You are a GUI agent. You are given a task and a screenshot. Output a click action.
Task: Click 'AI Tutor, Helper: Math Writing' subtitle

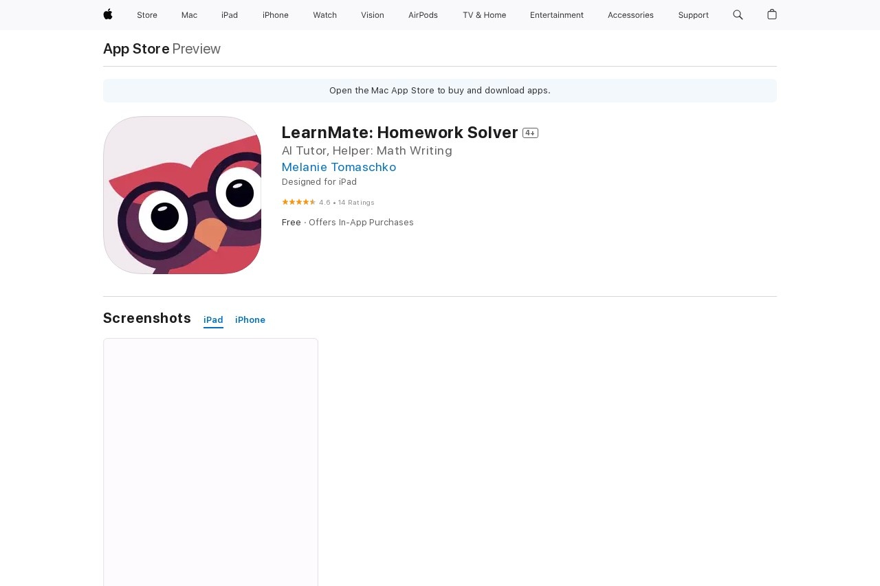point(367,150)
